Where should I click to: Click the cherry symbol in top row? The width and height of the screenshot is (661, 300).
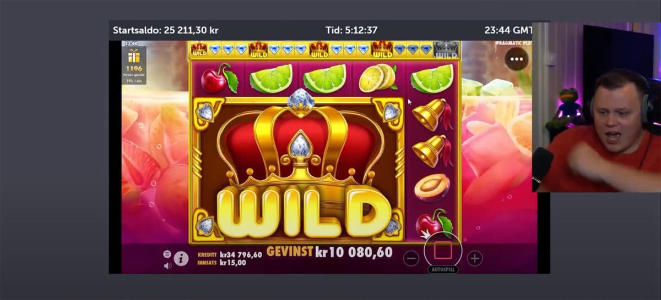[219, 79]
